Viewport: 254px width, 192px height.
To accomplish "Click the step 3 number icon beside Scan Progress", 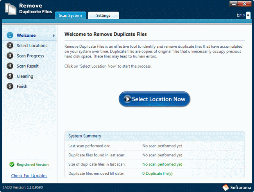I will coord(10,56).
